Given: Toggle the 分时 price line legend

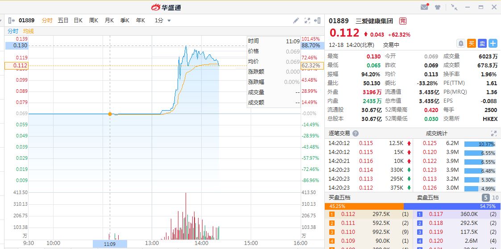Looking at the screenshot, I should pyautogui.click(x=13, y=31).
